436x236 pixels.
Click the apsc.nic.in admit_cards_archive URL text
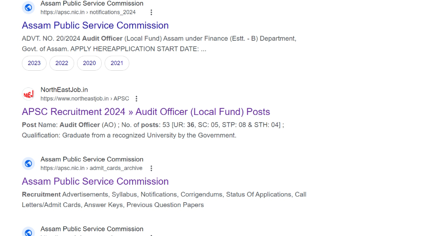pyautogui.click(x=91, y=168)
